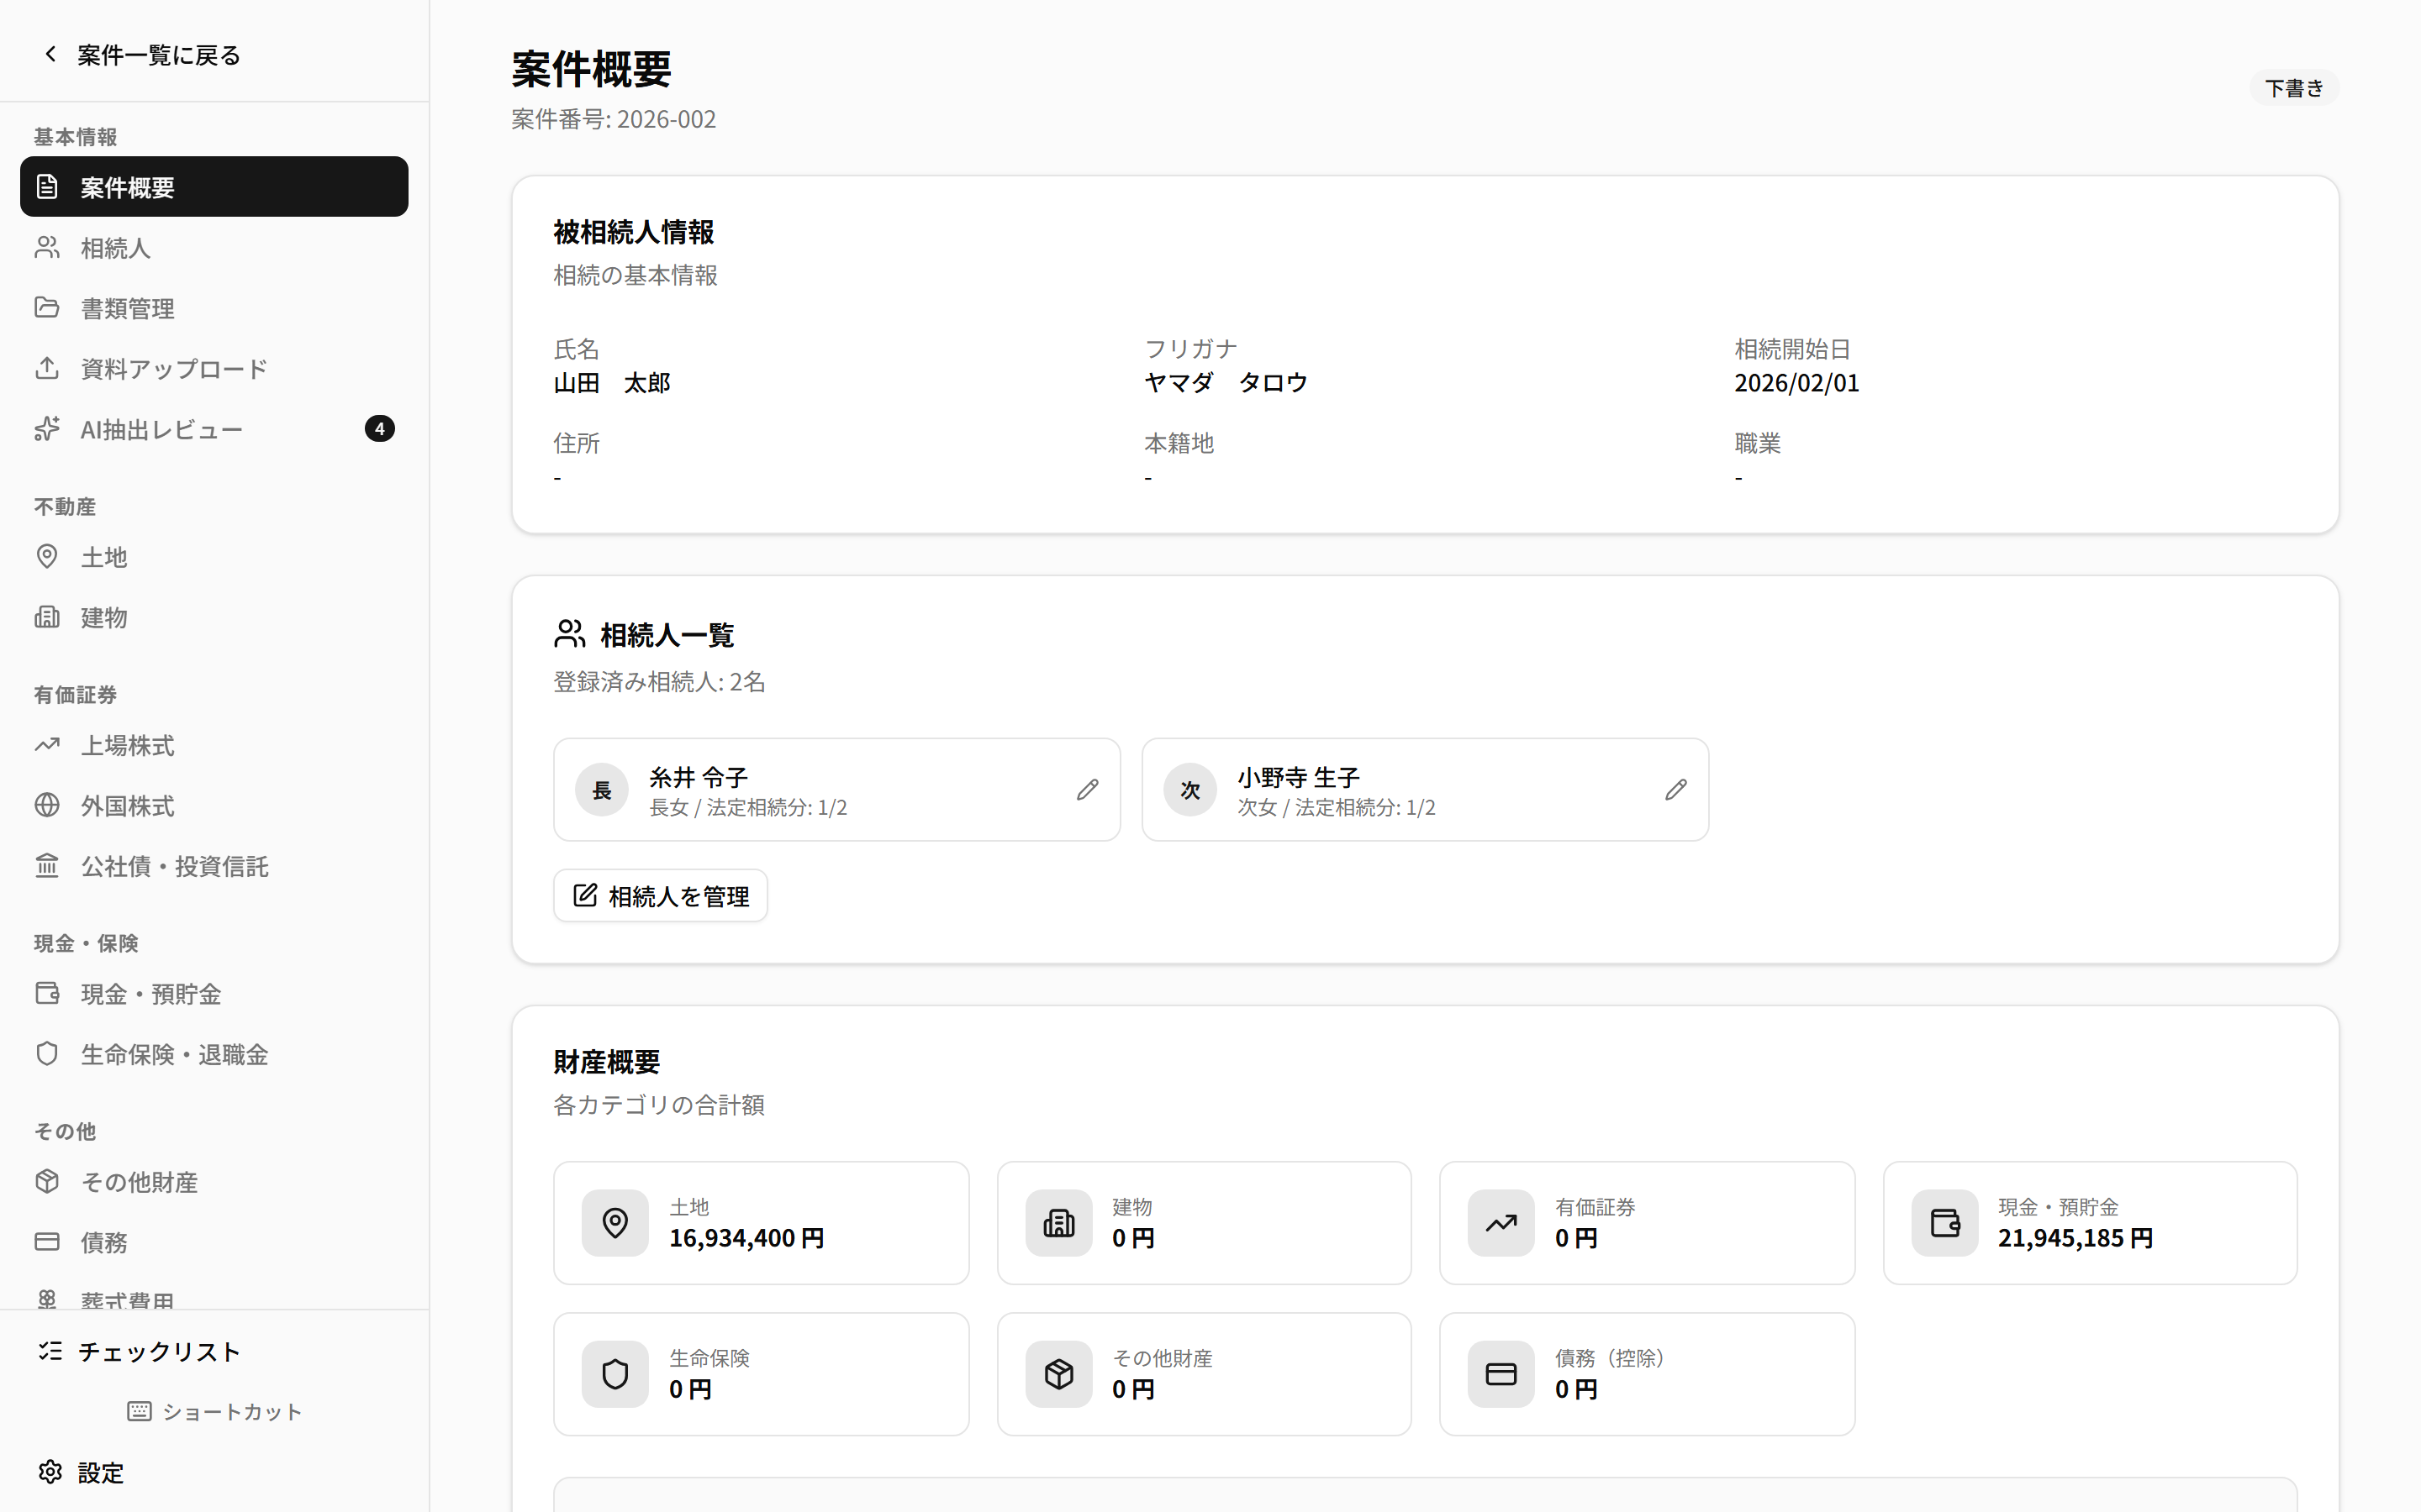Click the 相続人を管理 button
Viewport: 2421px width, 1512px height.
point(659,895)
